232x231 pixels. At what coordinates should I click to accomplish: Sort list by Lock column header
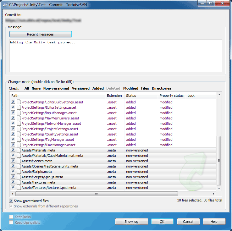201,96
